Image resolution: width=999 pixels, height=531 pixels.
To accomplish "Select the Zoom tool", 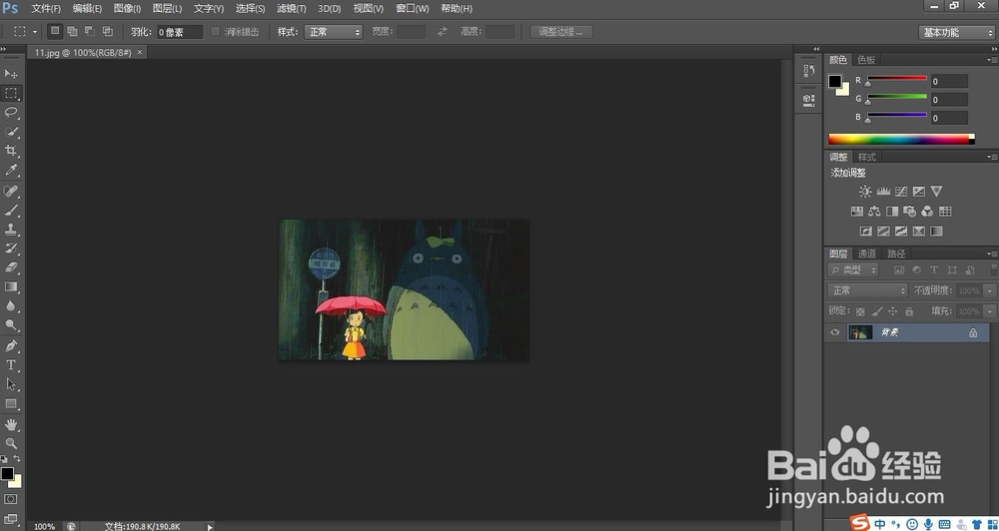I will (11, 443).
